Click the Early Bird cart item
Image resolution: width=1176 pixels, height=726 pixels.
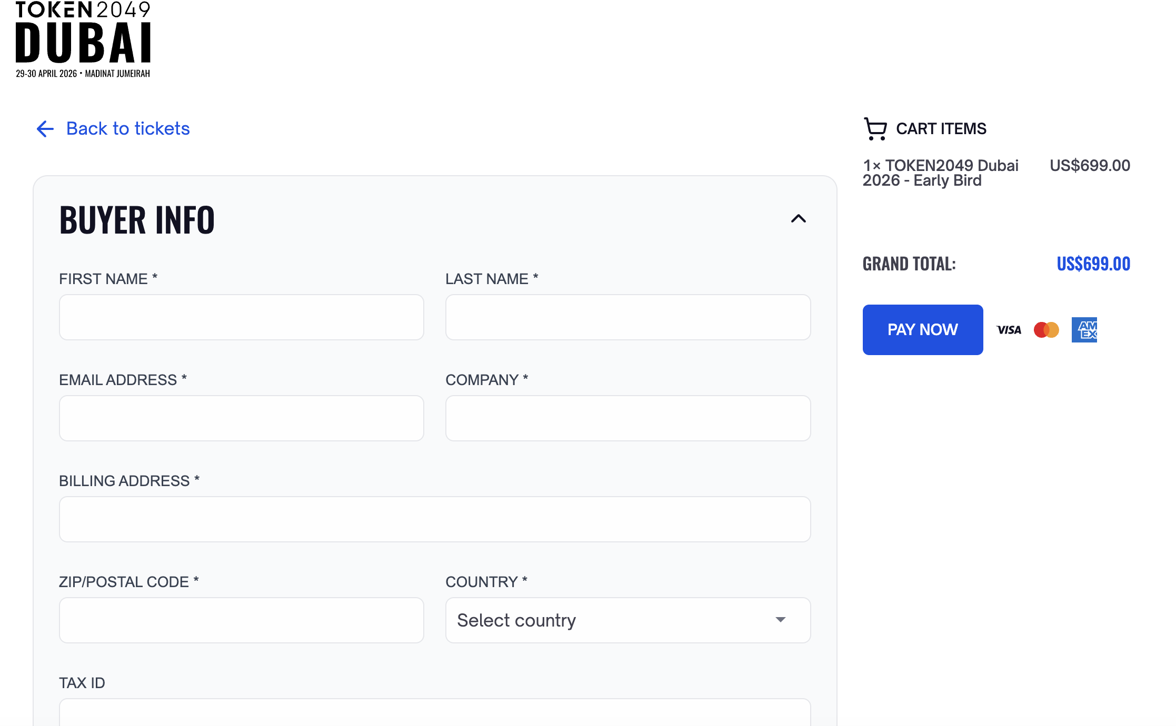(x=940, y=173)
